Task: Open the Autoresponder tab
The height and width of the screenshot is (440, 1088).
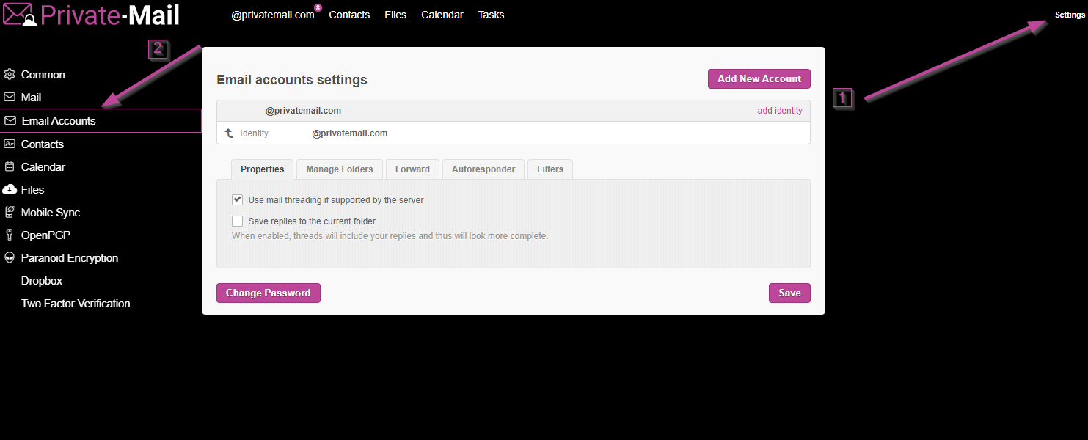Action: 483,169
